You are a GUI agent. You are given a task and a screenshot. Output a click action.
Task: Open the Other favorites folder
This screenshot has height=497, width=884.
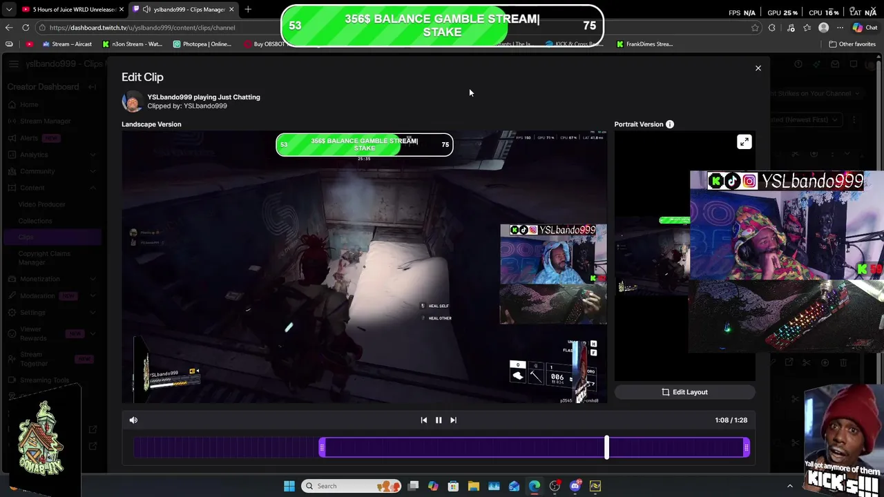click(x=852, y=44)
